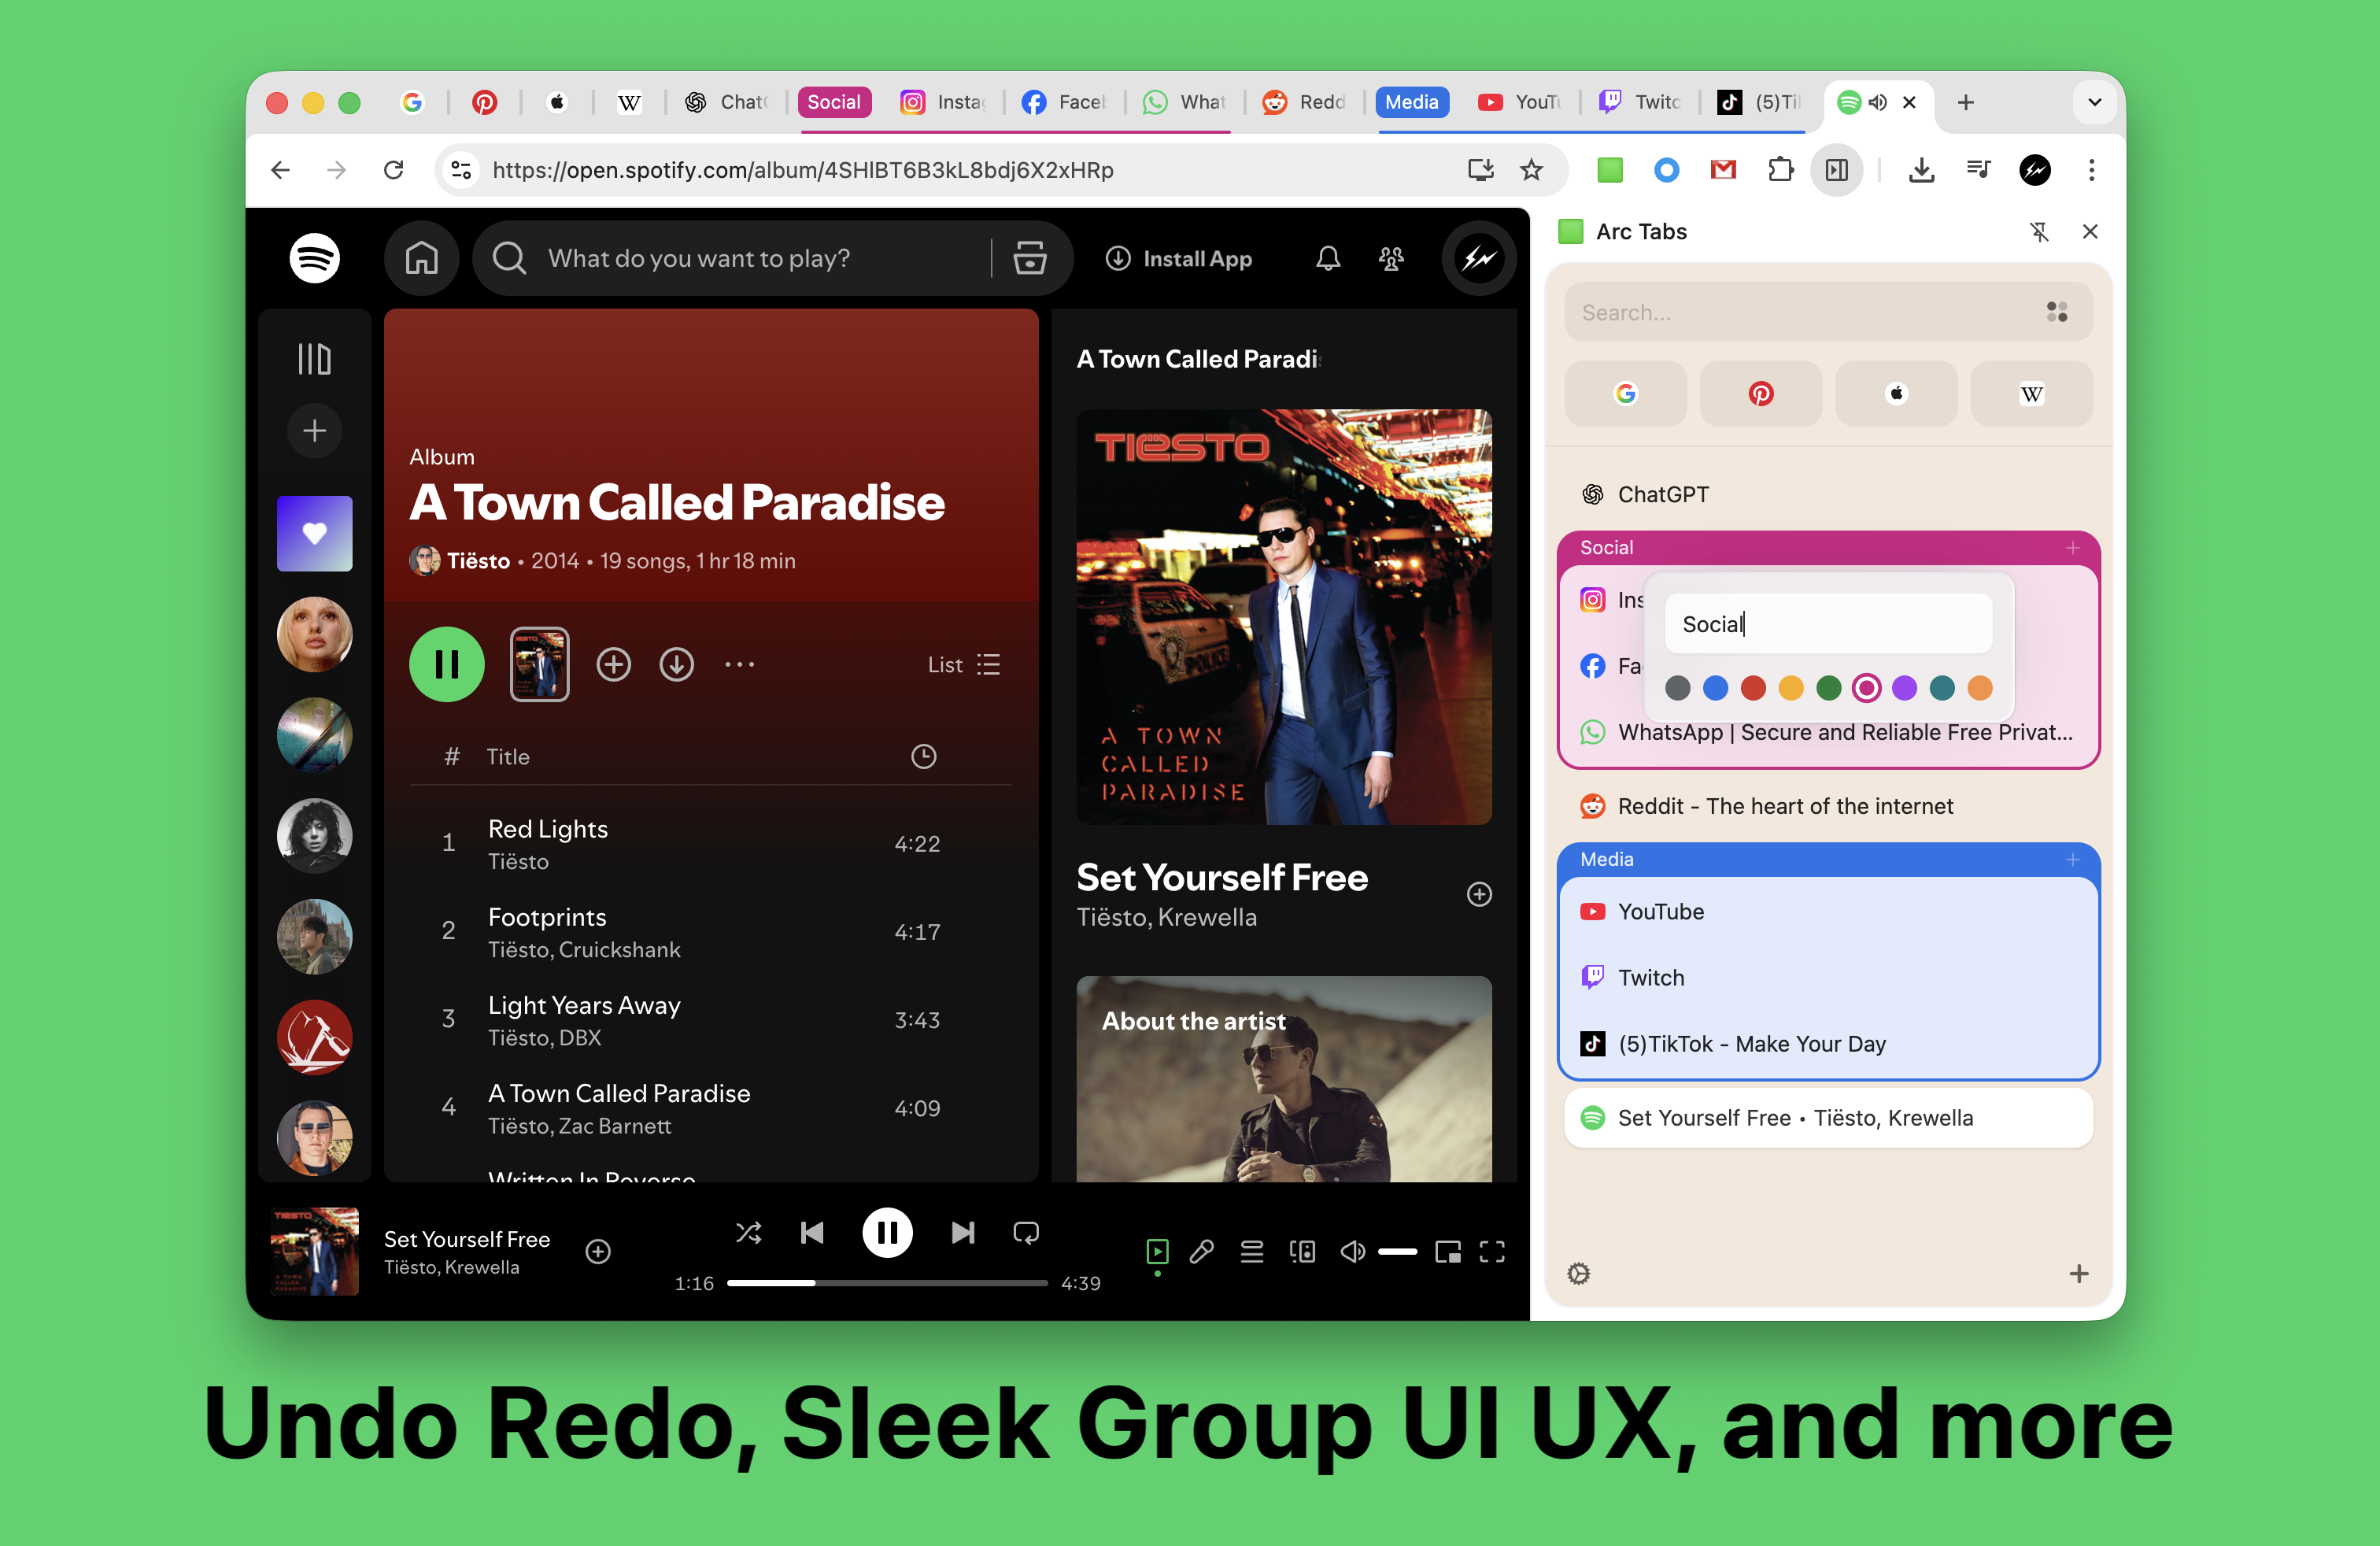Toggle repeat mode
Image resolution: width=2380 pixels, height=1546 pixels.
1026,1232
